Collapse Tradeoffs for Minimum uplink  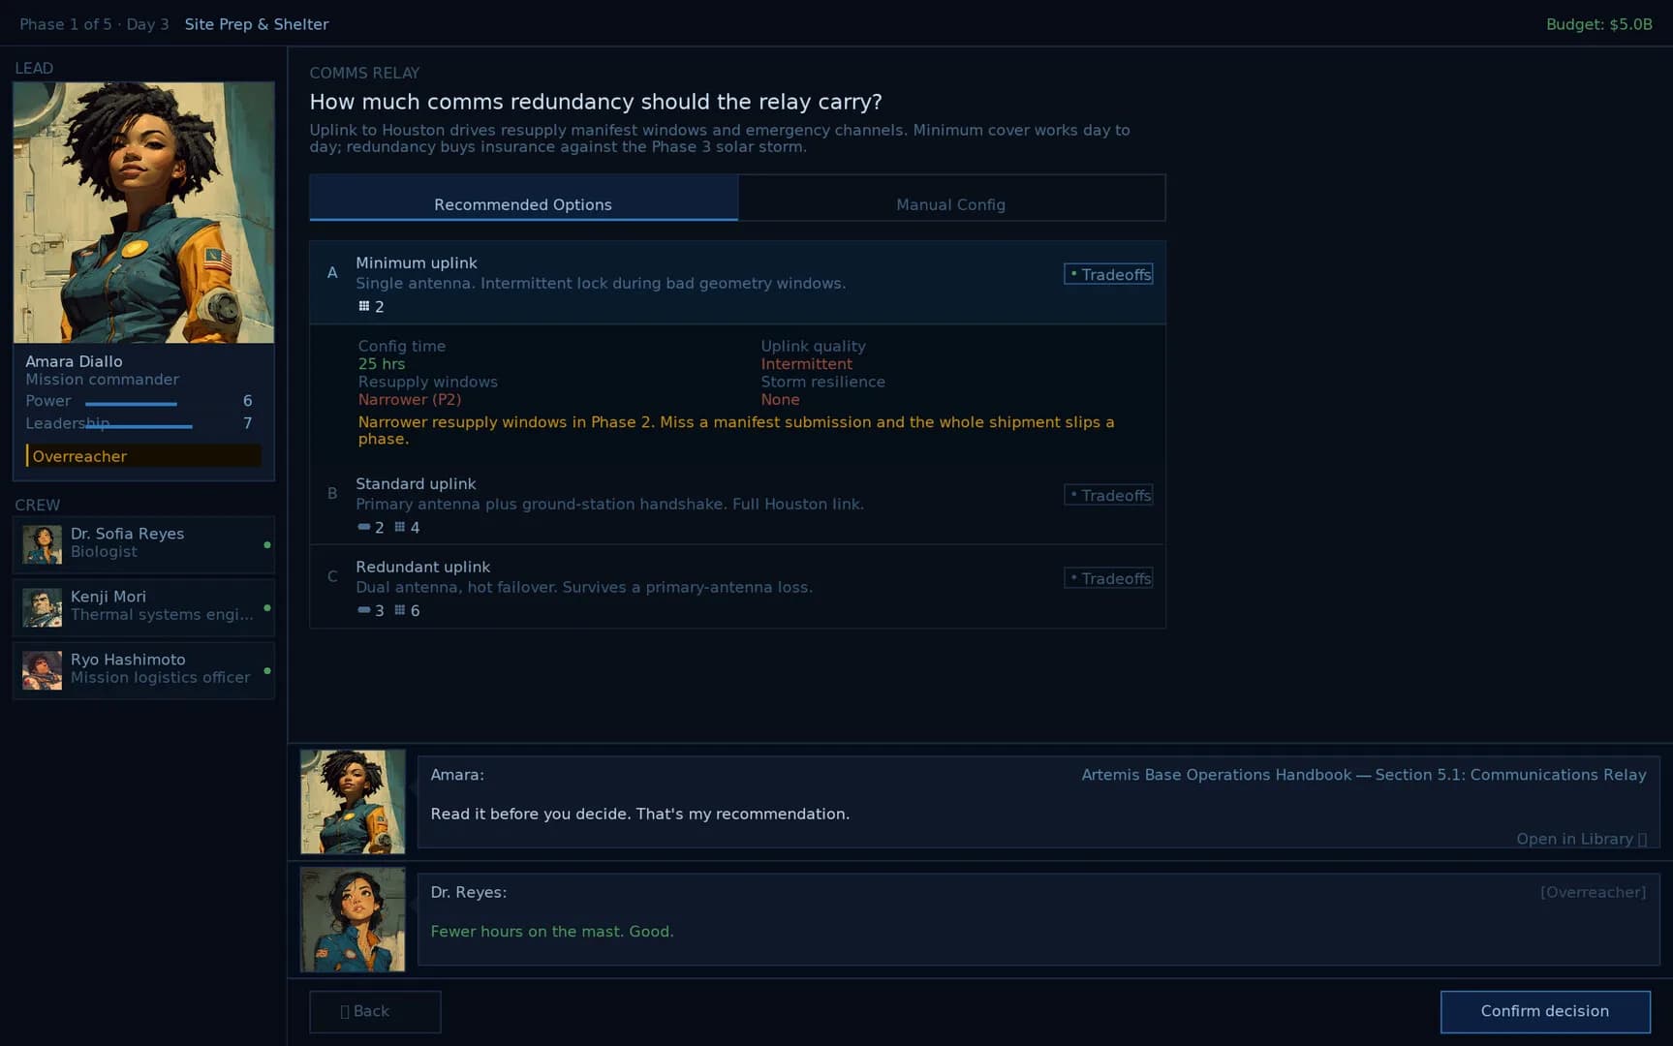click(x=1108, y=274)
